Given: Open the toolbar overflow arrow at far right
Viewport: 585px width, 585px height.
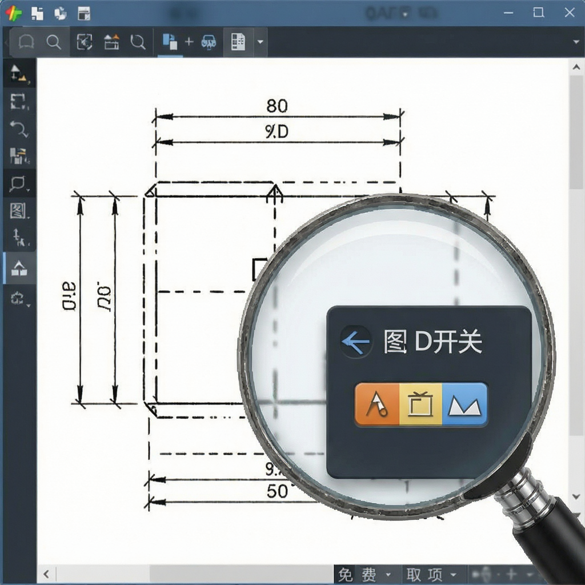Looking at the screenshot, I should (576, 42).
